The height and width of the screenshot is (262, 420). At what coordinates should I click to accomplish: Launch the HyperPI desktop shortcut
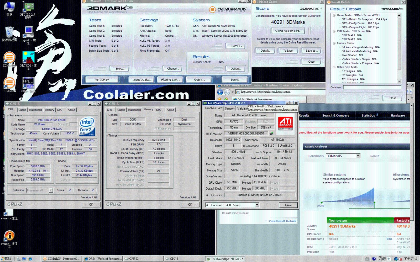coord(28,35)
